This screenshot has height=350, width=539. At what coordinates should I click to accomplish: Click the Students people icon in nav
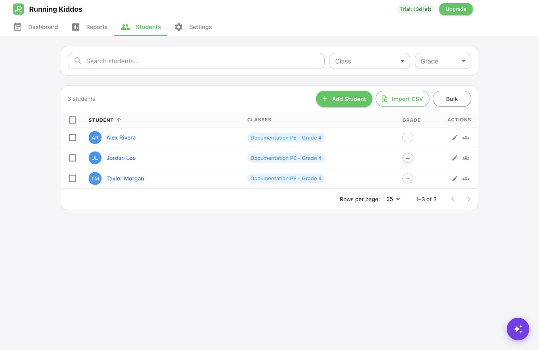(x=125, y=27)
